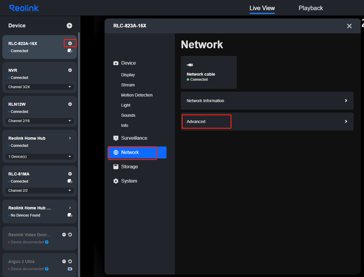Expand Home Hub 1 Device(s) dropdown

(x=40, y=157)
